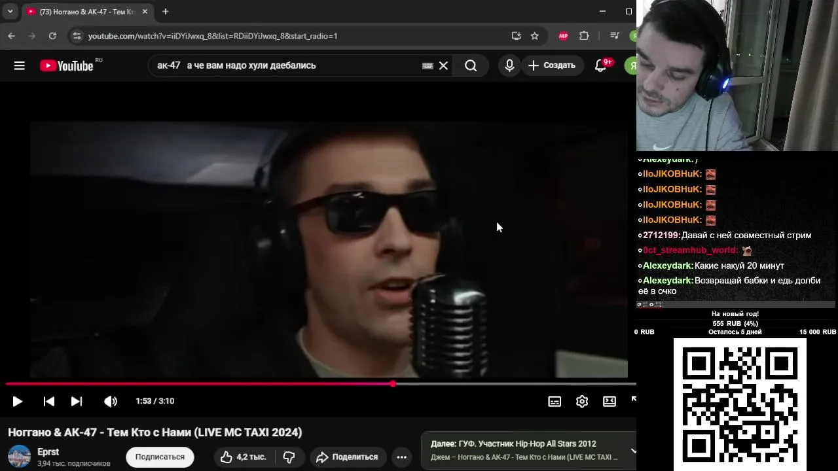Open a new browser tab
838x471 pixels.
point(166,12)
